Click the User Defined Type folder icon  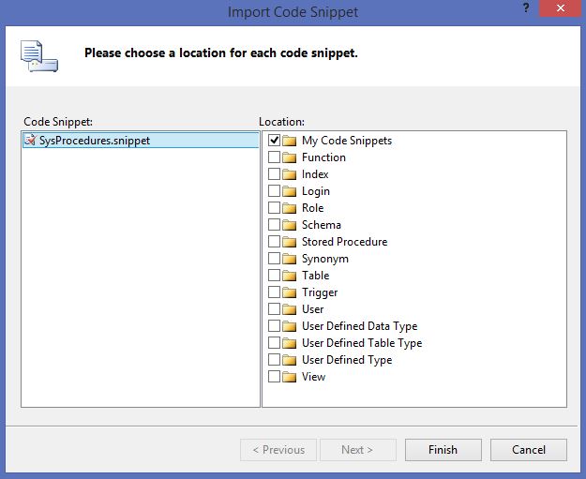point(290,360)
